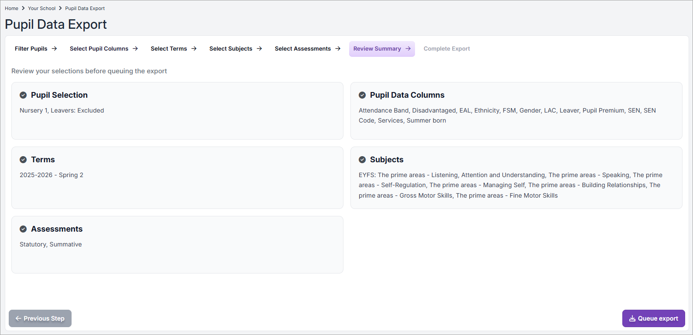This screenshot has width=693, height=335.
Task: Click the check icon next to Terms
Action: pyautogui.click(x=23, y=160)
